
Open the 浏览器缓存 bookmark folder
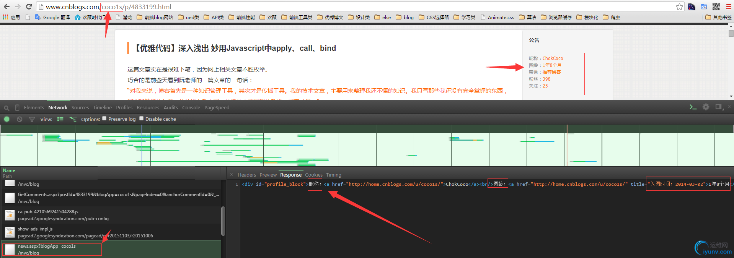pos(556,17)
